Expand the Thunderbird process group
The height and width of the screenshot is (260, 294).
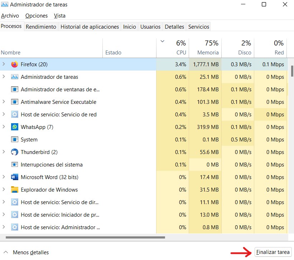(4, 152)
